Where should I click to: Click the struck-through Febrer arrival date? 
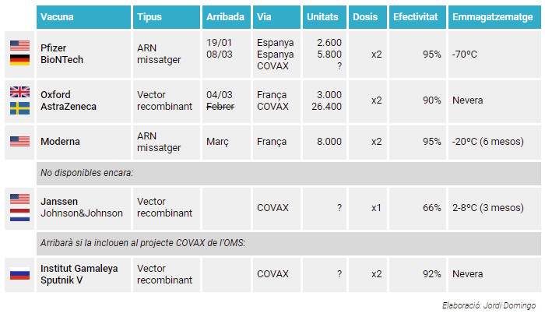220,107
